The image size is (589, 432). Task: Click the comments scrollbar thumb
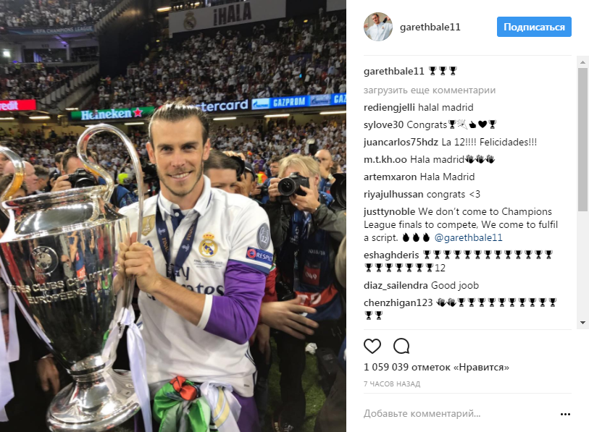coord(582,139)
